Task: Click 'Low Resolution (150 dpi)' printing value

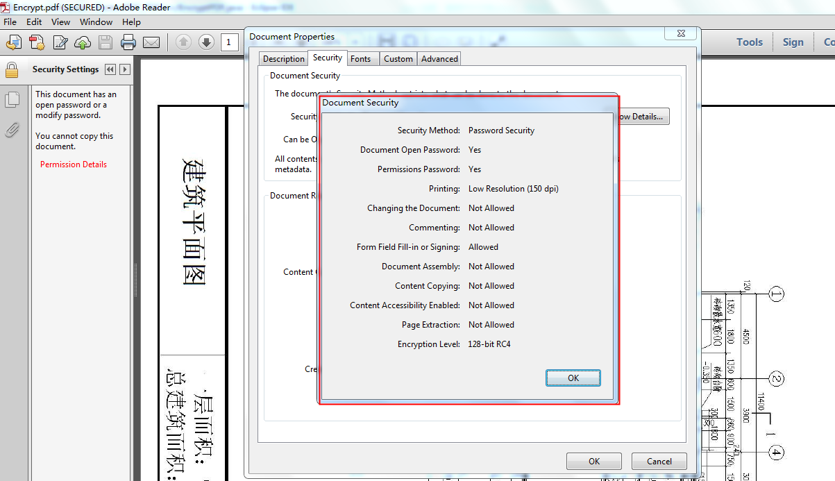Action: tap(514, 189)
